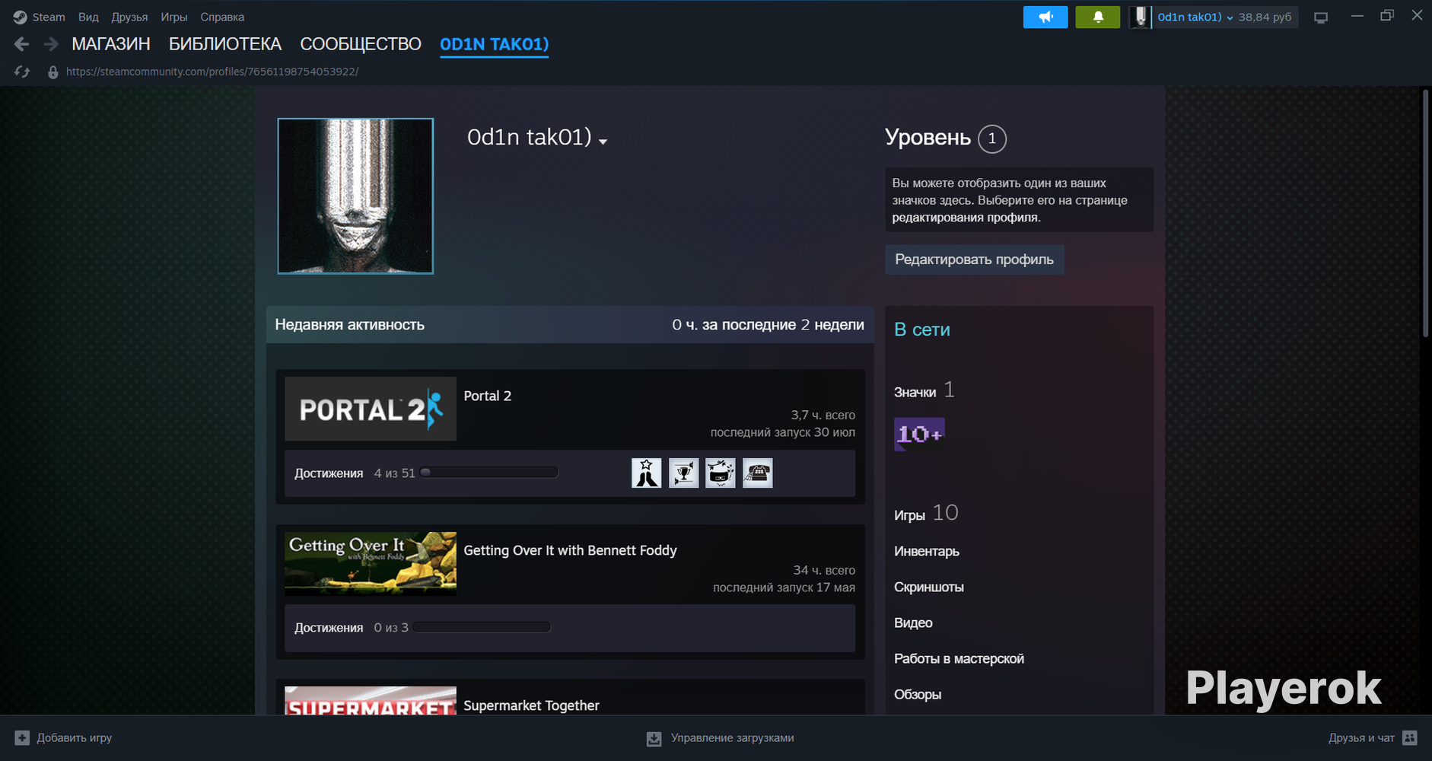1432x761 pixels.
Task: Click Достижения label under Getting Over It
Action: click(329, 628)
